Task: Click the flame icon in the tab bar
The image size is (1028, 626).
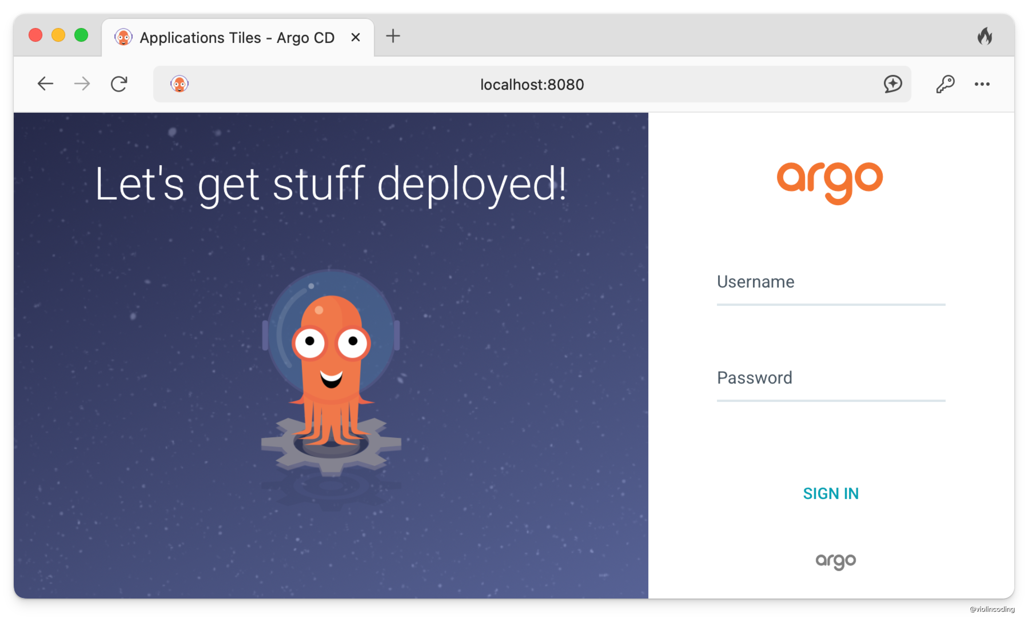Action: 985,36
